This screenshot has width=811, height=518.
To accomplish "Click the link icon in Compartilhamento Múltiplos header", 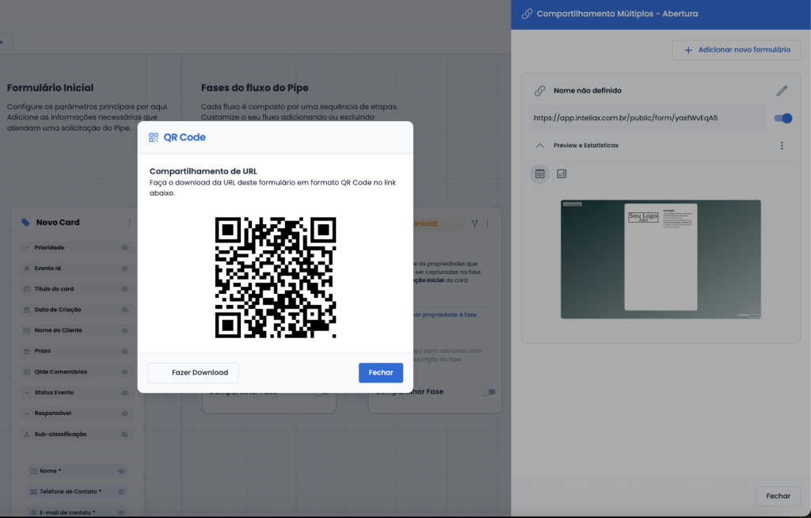I will [x=527, y=13].
